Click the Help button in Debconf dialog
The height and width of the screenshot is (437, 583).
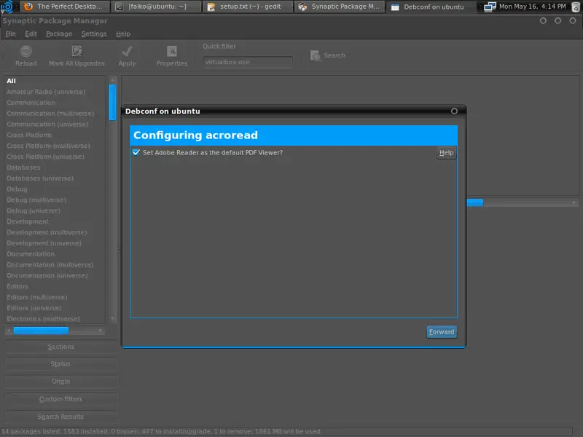446,153
